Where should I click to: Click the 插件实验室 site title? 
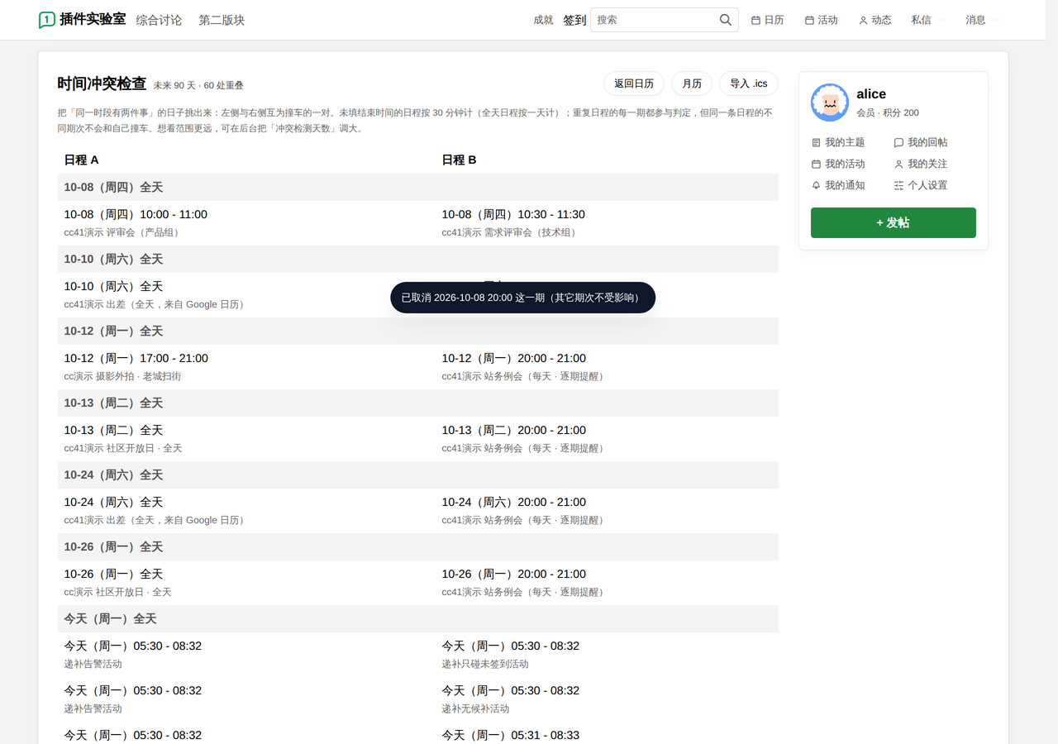(93, 19)
